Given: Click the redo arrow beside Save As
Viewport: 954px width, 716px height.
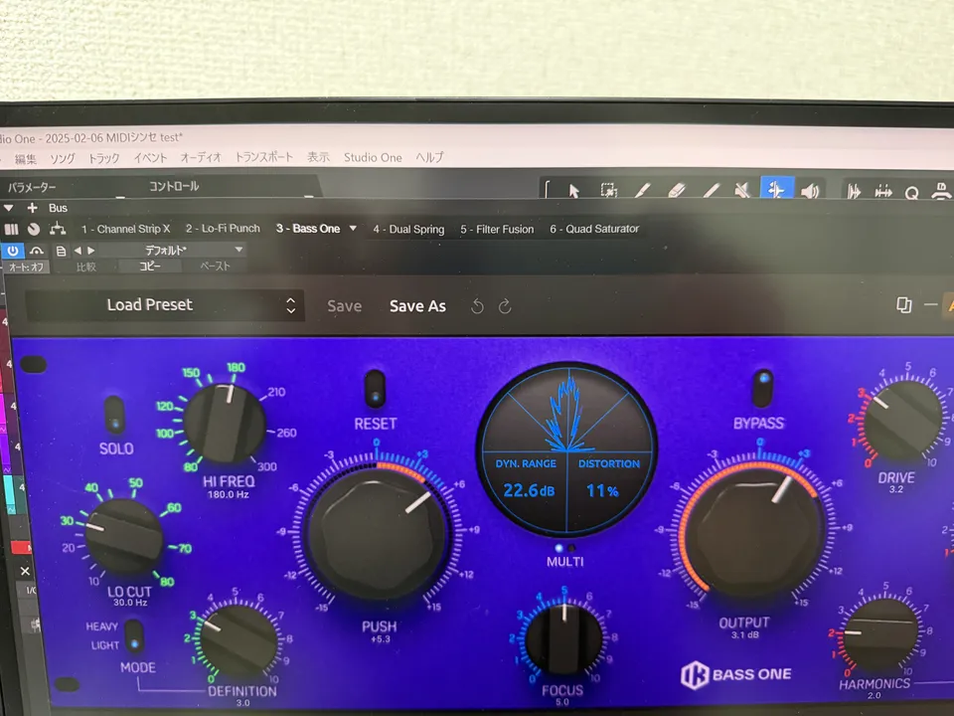Looking at the screenshot, I should pyautogui.click(x=505, y=306).
